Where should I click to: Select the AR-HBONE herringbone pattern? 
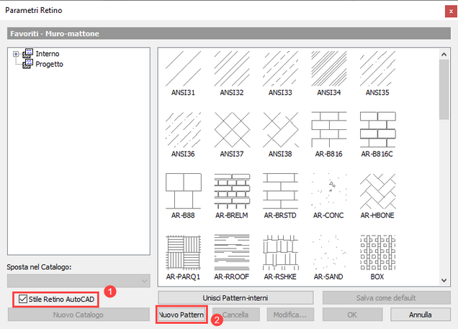point(377,196)
